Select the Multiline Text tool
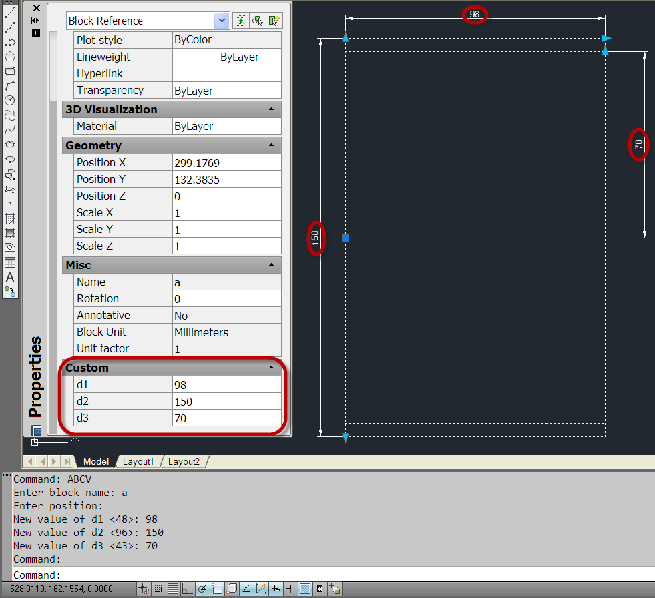Screen dimensions: 655x598 coord(9,277)
